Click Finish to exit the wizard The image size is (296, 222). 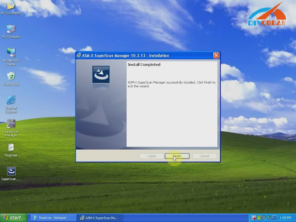coord(177,156)
